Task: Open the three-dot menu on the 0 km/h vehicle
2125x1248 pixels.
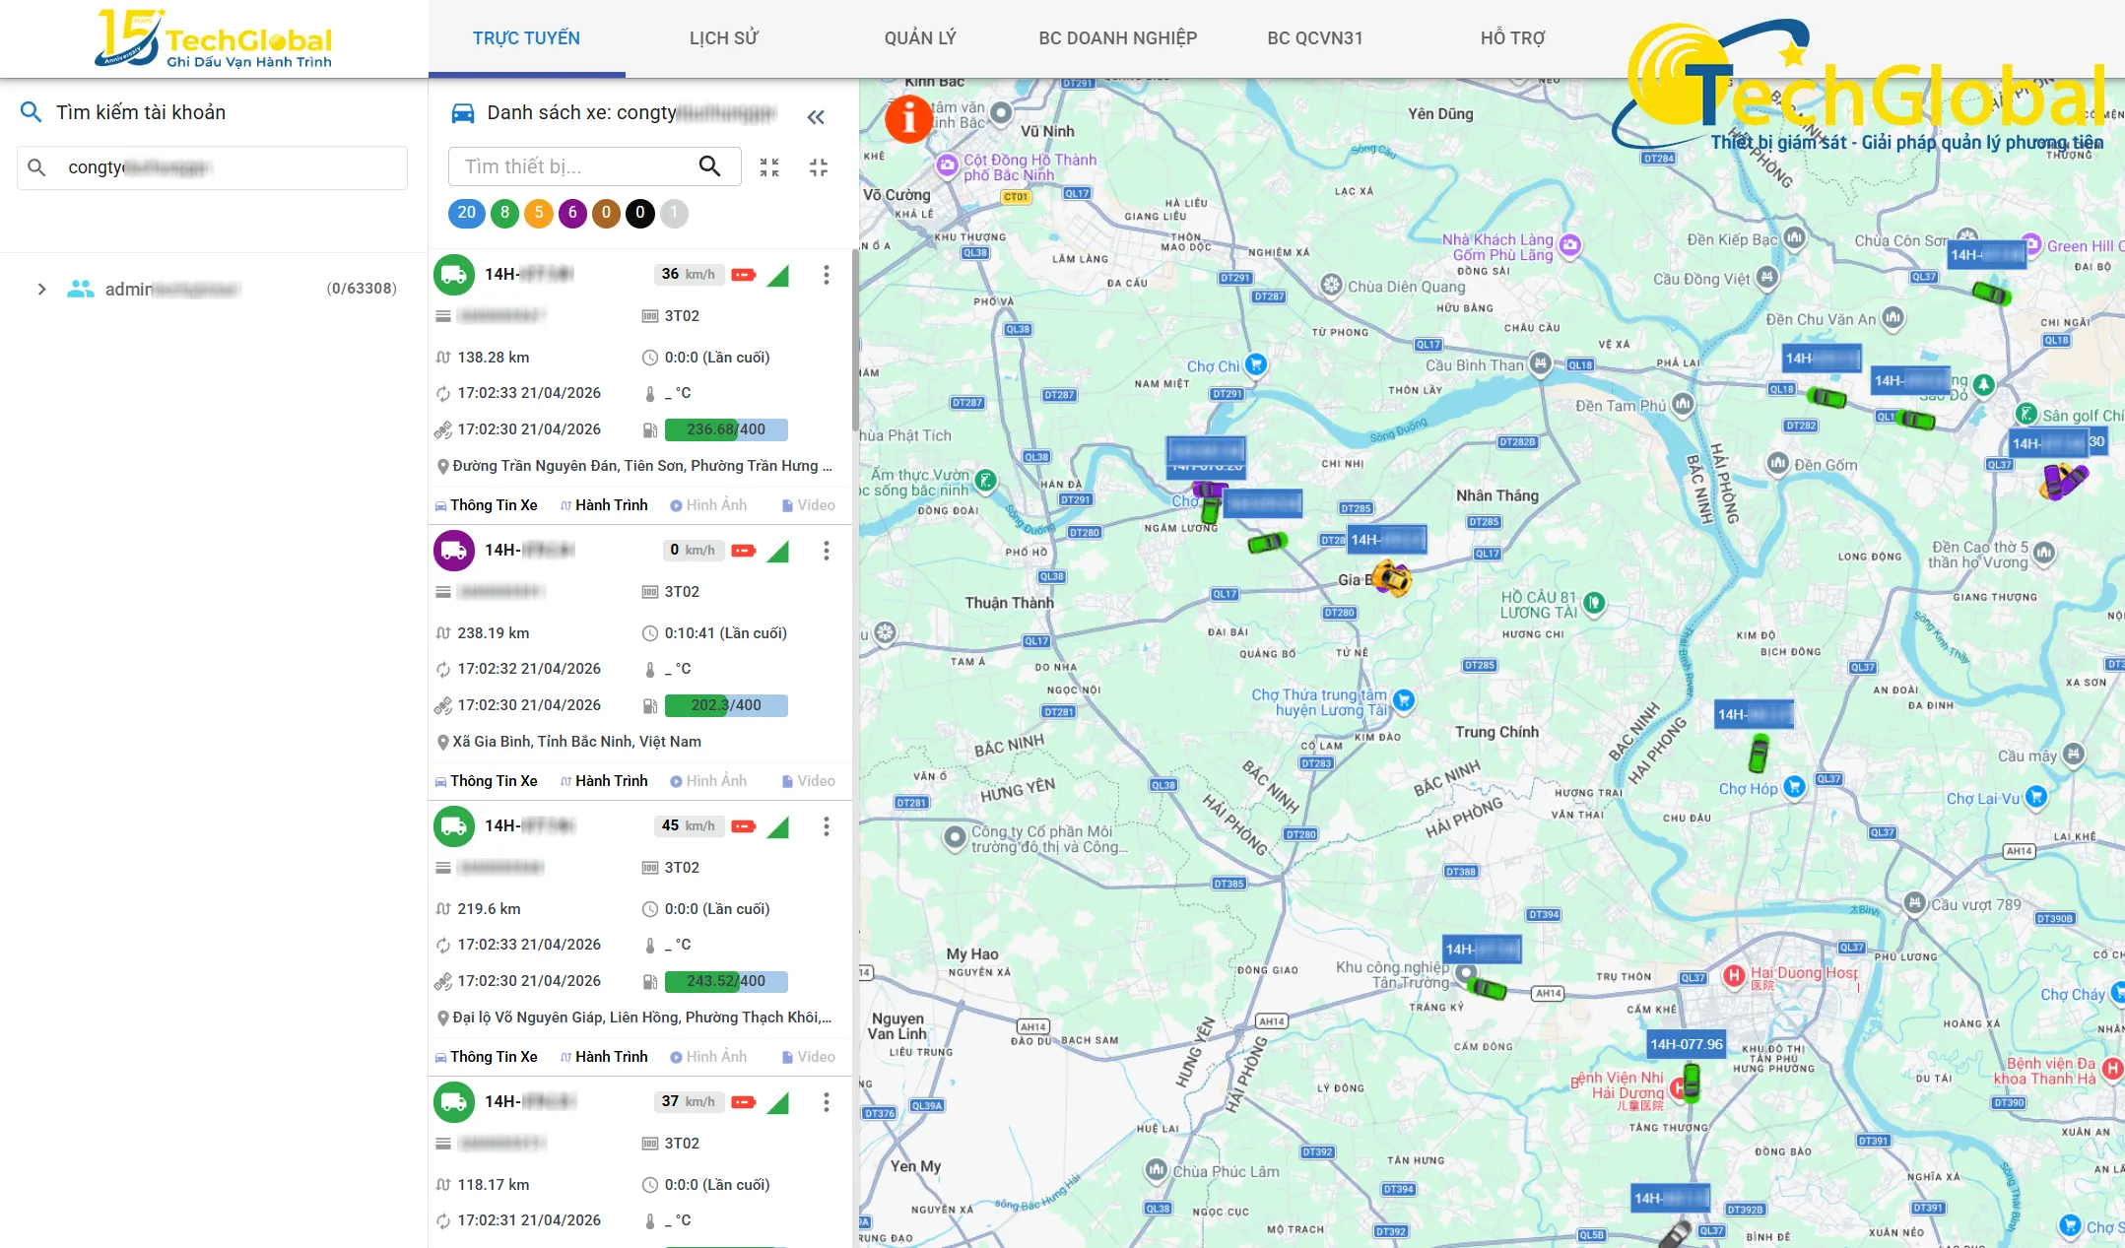Action: pos(827,551)
